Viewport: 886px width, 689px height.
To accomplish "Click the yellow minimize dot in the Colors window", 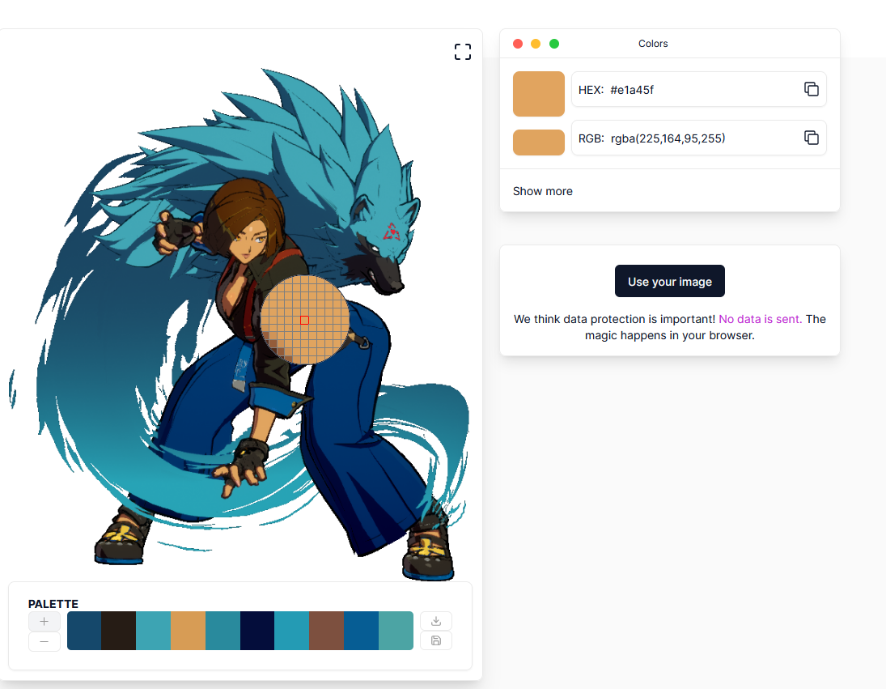I will point(536,44).
